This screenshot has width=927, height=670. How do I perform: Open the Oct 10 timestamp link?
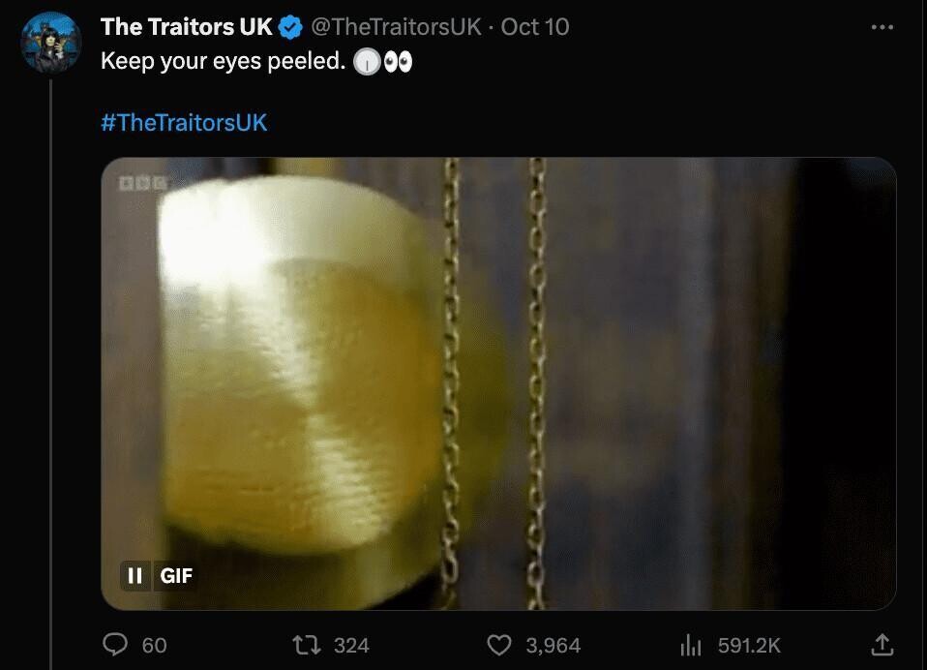tap(535, 26)
